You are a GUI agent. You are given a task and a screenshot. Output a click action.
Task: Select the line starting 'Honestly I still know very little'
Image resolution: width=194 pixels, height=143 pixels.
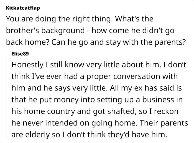tap(99, 65)
